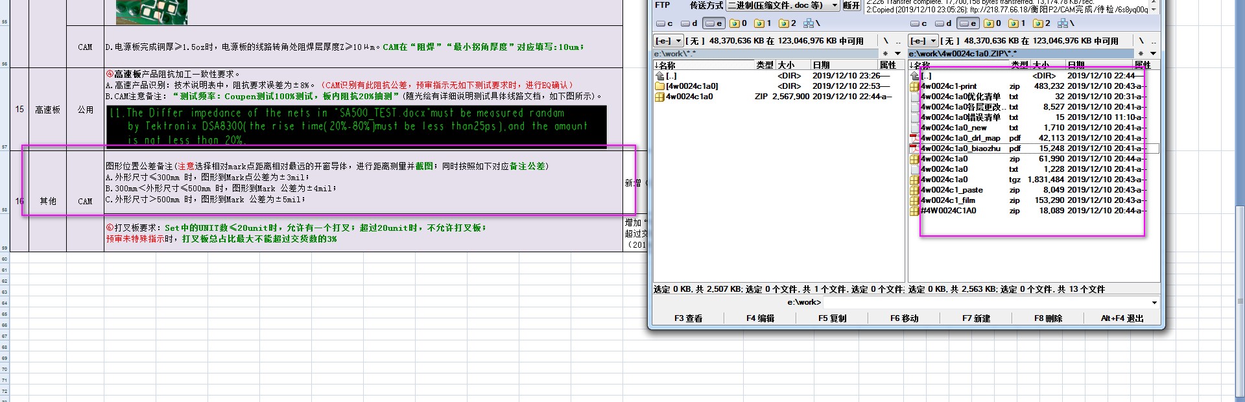Open right panel directory history arrow
This screenshot has height=402, width=1245.
[1153, 54]
